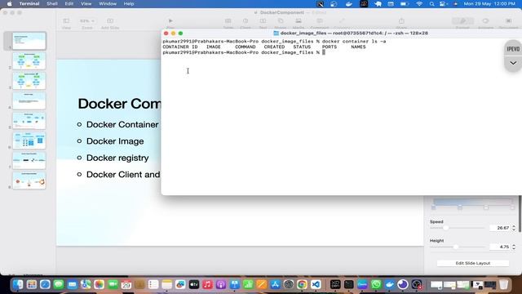Image resolution: width=522 pixels, height=294 pixels.
Task: Click the Height value field showing 4.75
Action: click(500, 247)
